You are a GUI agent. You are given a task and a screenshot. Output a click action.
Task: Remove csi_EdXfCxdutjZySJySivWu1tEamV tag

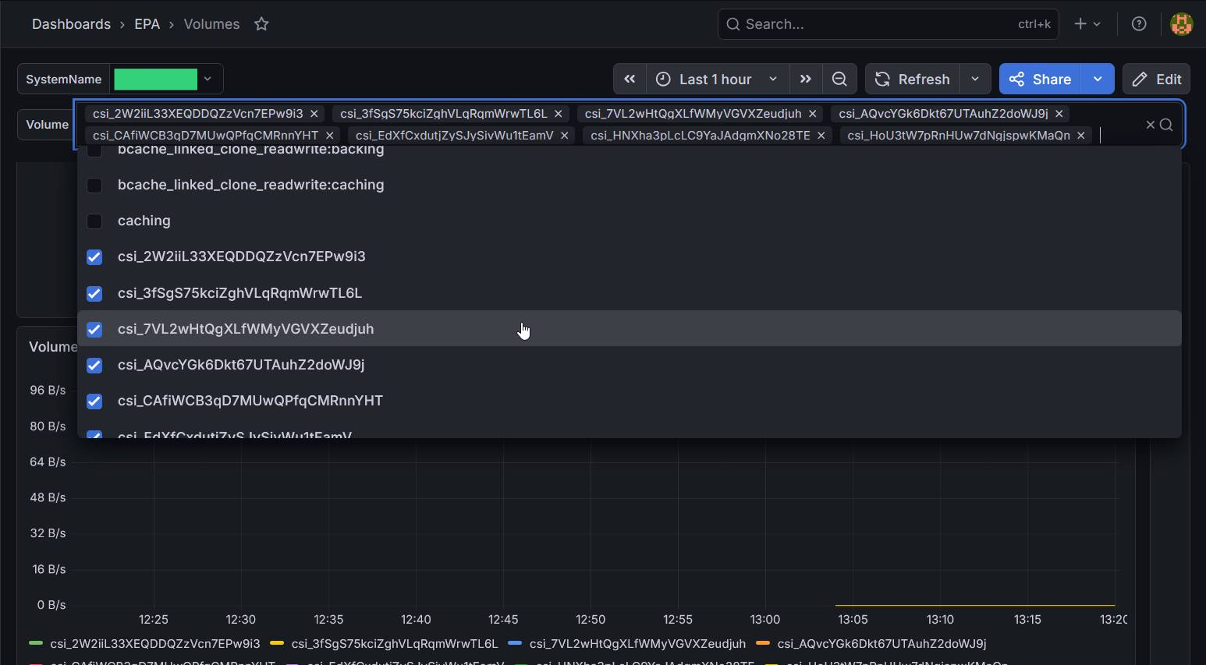point(565,136)
